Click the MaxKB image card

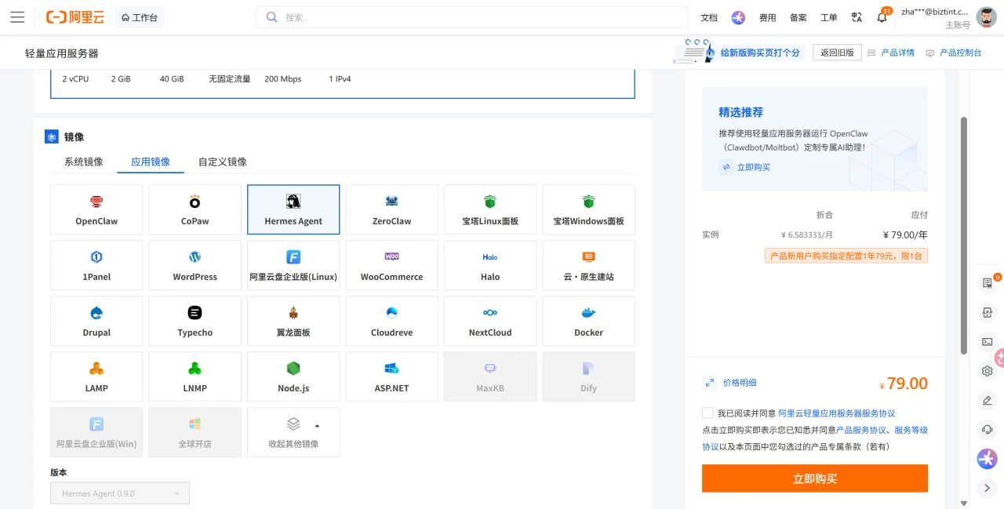[490, 376]
